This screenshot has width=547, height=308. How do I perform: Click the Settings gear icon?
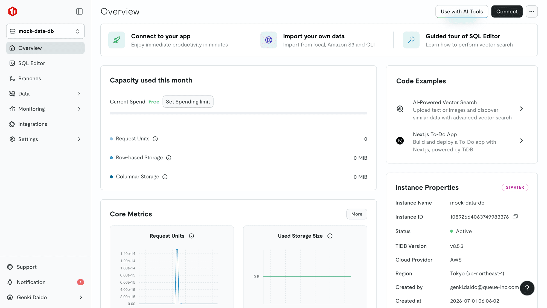(x=12, y=139)
